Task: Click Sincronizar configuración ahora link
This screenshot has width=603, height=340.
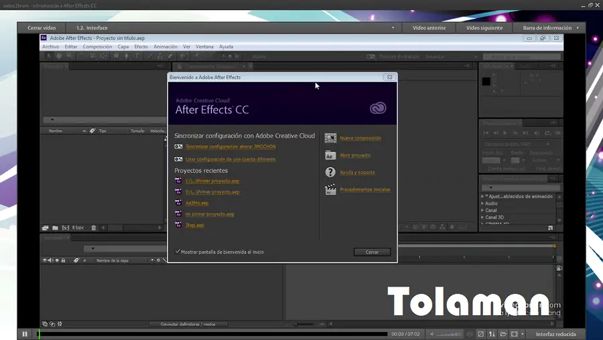Action: click(230, 147)
